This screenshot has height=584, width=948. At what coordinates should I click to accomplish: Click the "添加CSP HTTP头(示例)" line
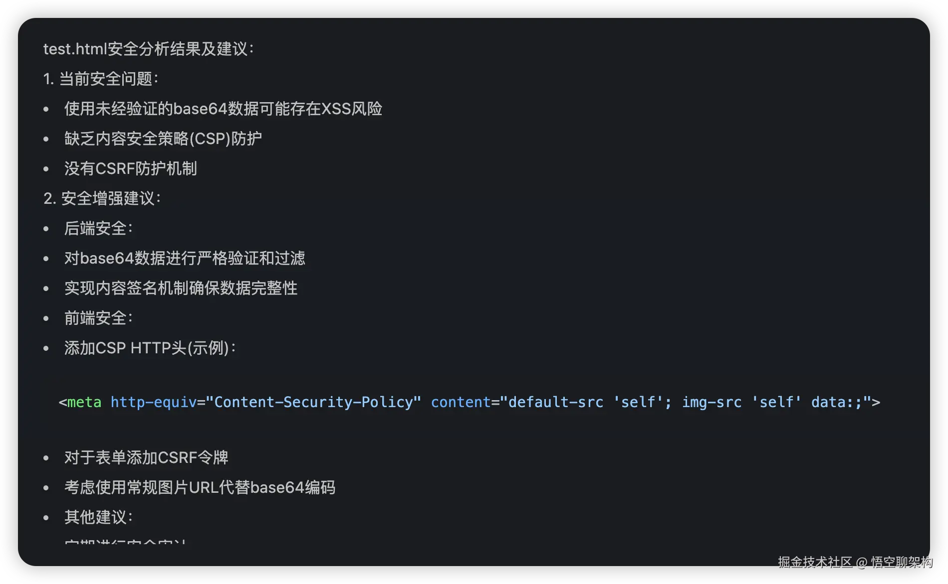tap(150, 348)
